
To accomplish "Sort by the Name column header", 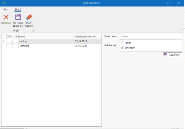I will click(x=46, y=37).
